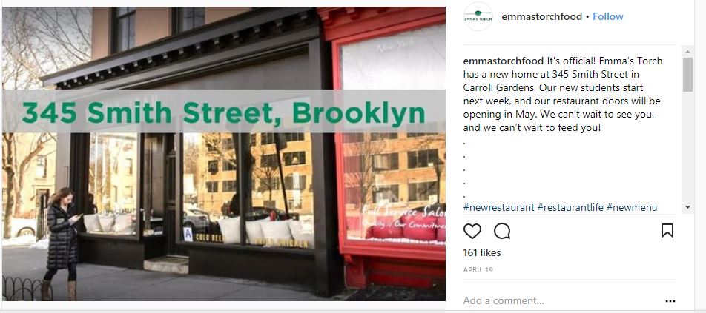Open the emmastorchfood username in the caption
Image resolution: width=706 pixels, height=313 pixels.
tap(504, 61)
